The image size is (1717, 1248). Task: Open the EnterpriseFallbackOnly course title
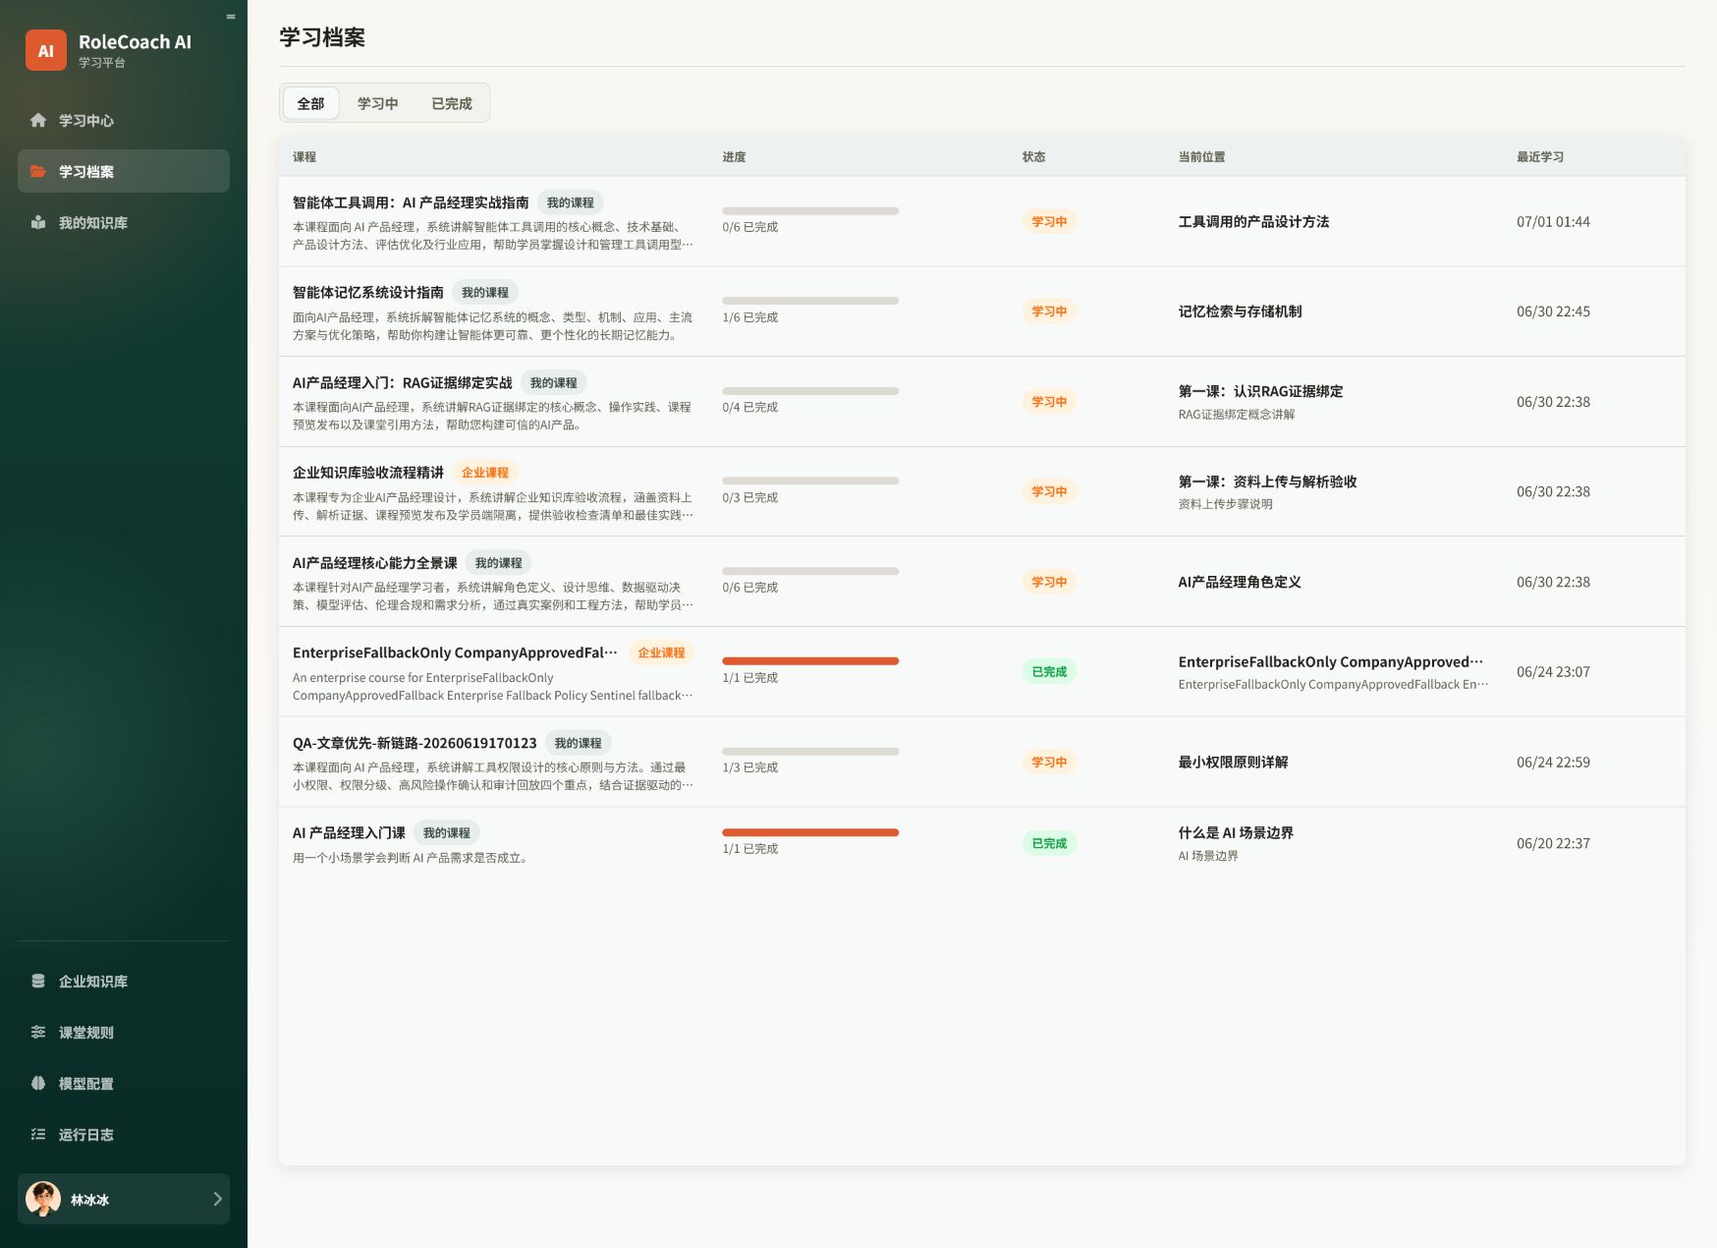click(x=455, y=652)
